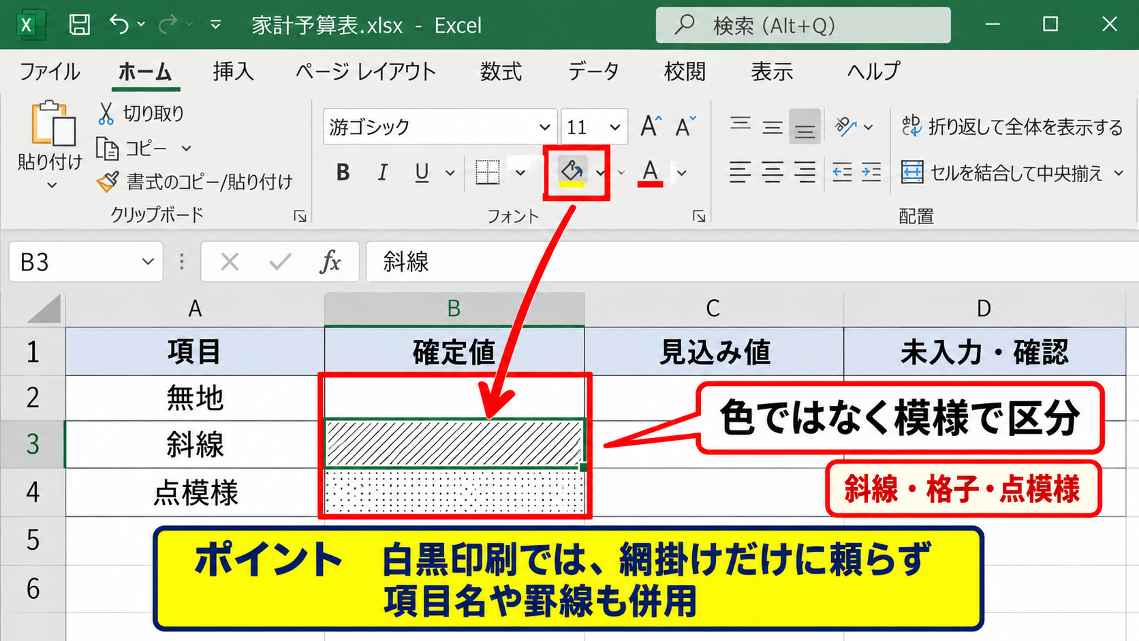Click the increase font size icon

[x=651, y=126]
